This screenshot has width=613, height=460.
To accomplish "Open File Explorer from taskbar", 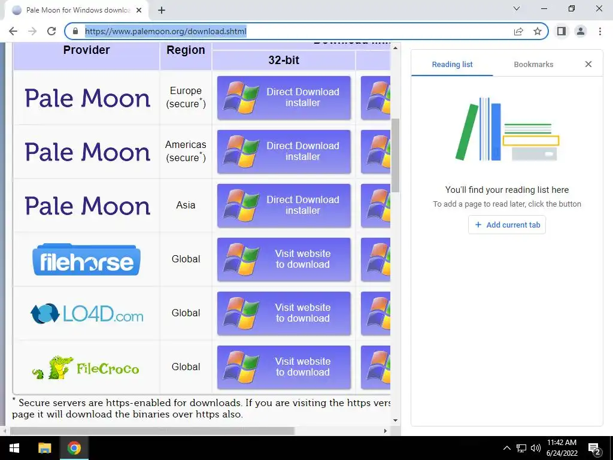I will 44,448.
